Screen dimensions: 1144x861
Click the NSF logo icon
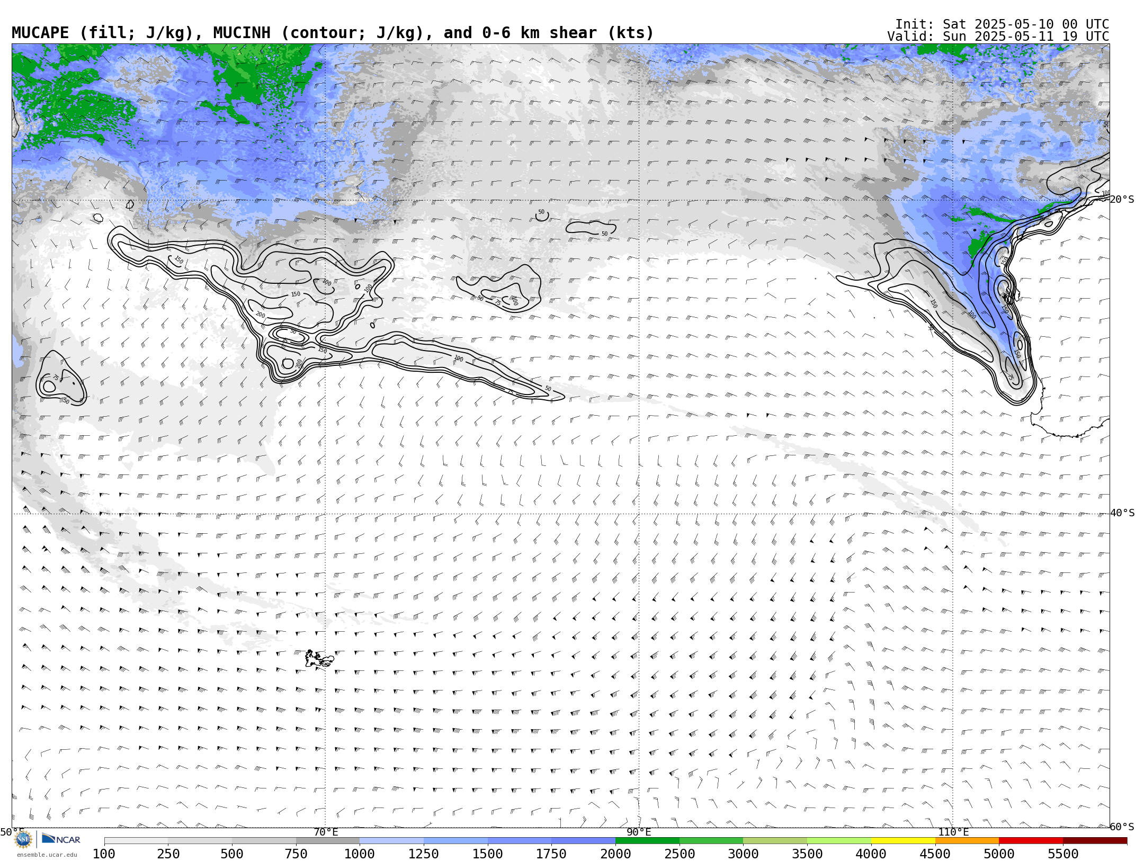(23, 839)
